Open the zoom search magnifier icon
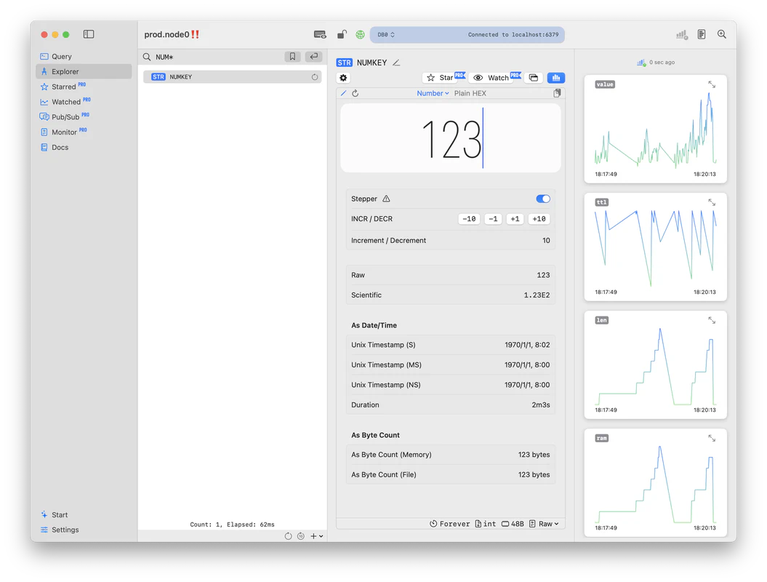Image resolution: width=767 pixels, height=582 pixels. pyautogui.click(x=721, y=34)
